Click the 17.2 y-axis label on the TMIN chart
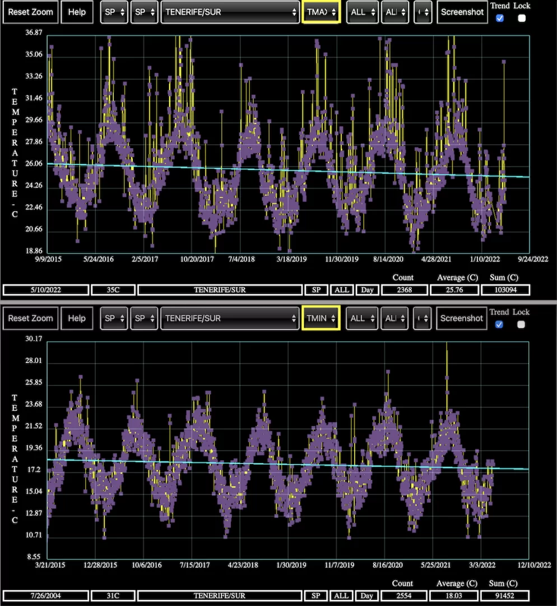The height and width of the screenshot is (606, 557). click(x=34, y=470)
